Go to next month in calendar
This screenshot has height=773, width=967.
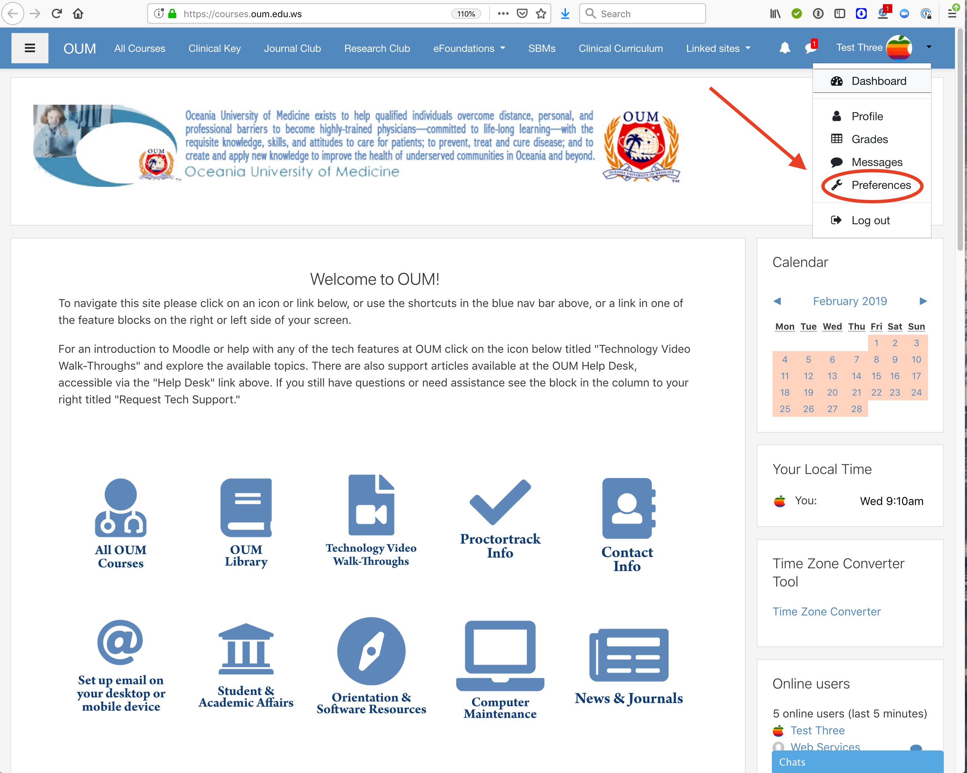923,301
